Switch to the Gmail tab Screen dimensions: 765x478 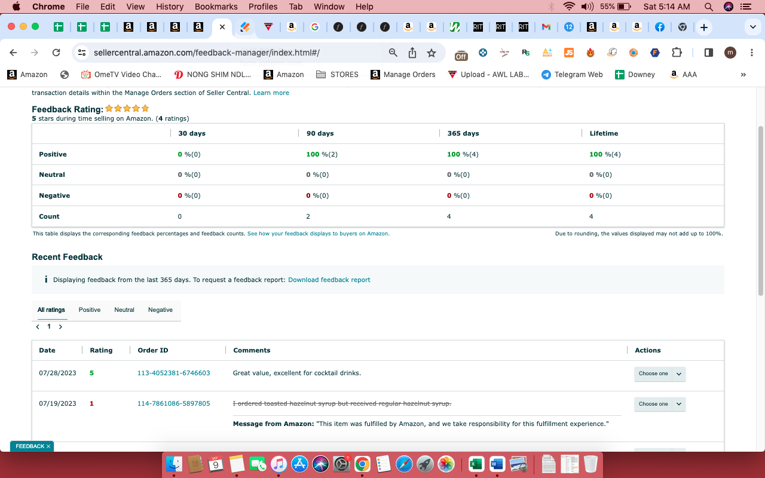point(546,27)
